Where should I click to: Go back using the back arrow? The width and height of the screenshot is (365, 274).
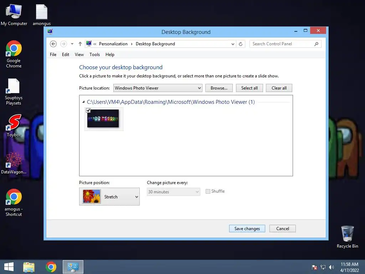[53, 44]
